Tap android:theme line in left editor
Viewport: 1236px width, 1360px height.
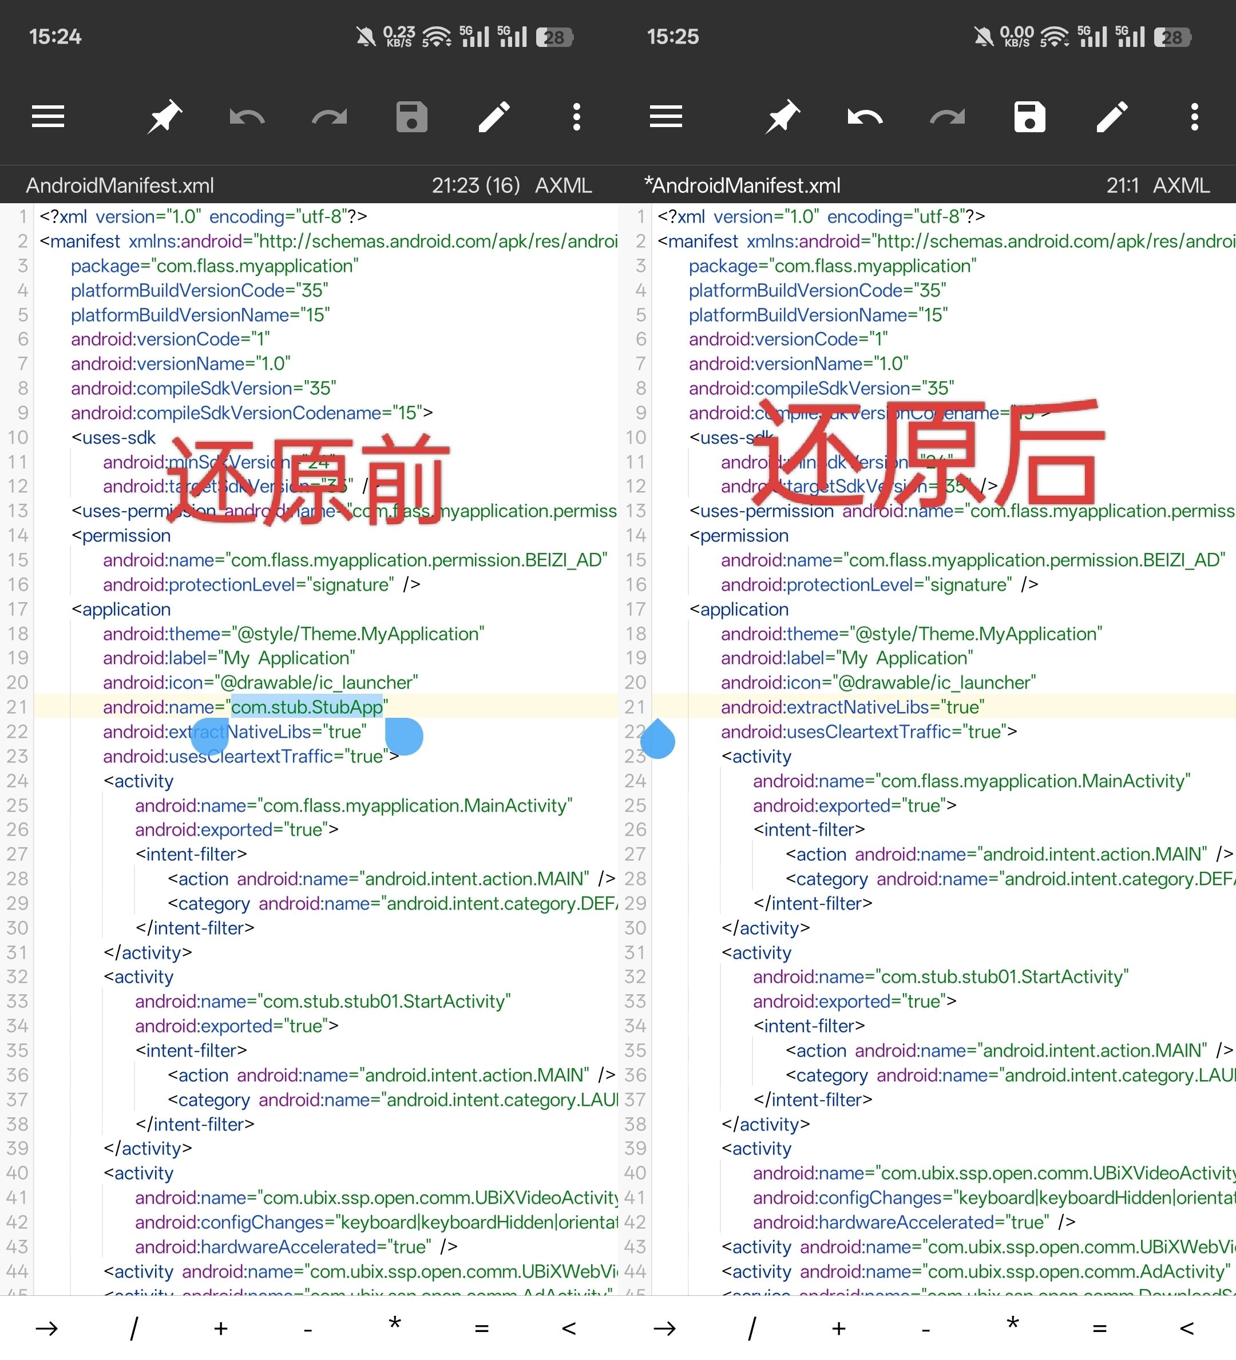294,634
